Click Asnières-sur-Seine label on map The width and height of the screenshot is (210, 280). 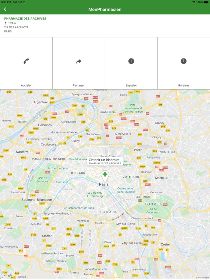(64, 132)
